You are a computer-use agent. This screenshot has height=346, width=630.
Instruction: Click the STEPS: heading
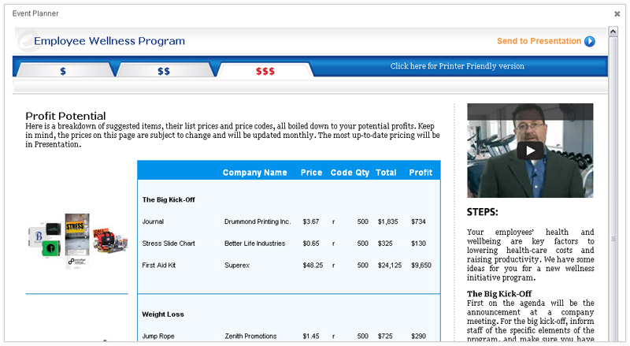pyautogui.click(x=482, y=212)
